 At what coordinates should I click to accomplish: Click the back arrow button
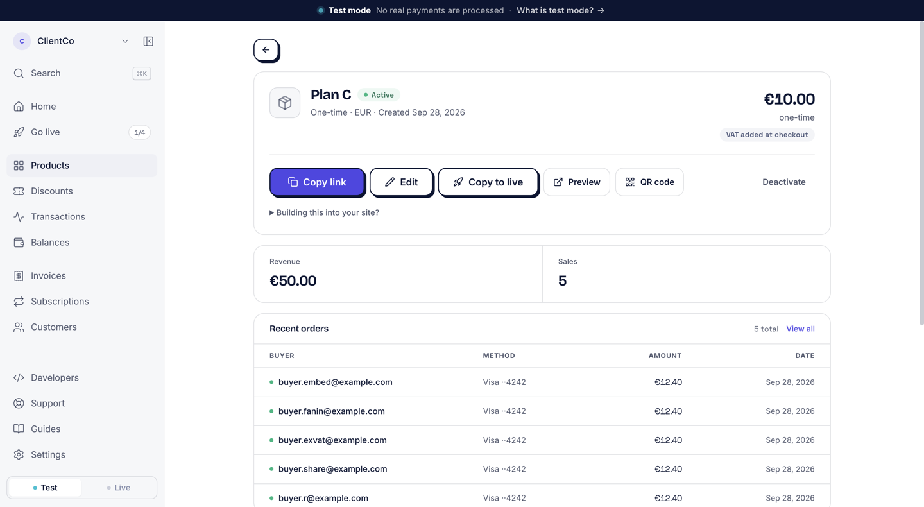click(x=266, y=50)
